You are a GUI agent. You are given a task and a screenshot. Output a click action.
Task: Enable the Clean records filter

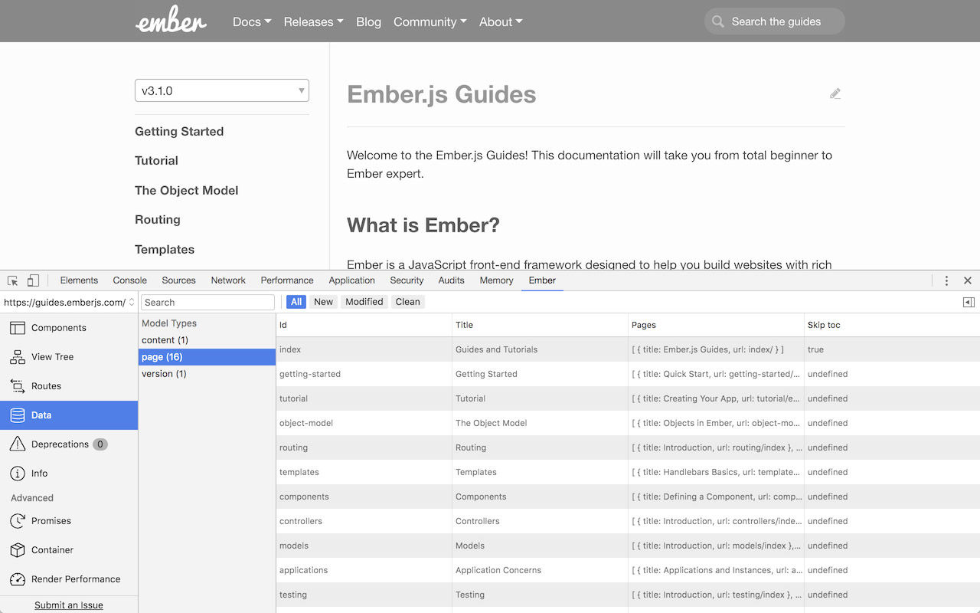(x=407, y=301)
